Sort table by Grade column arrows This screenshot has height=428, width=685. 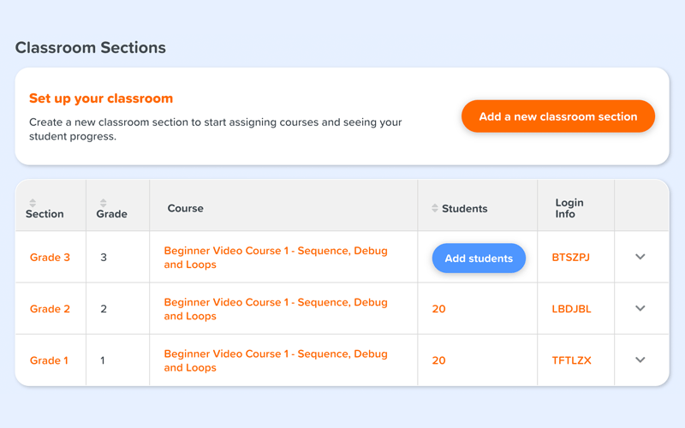point(103,203)
